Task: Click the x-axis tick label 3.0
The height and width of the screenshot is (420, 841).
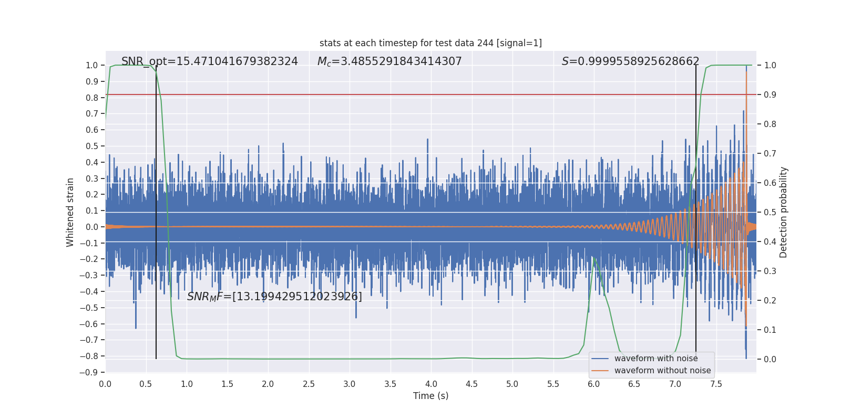Action: pos(350,384)
